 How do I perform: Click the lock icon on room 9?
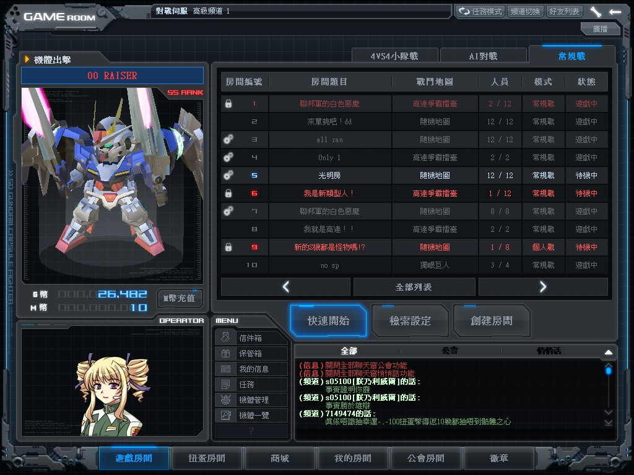pos(228,247)
